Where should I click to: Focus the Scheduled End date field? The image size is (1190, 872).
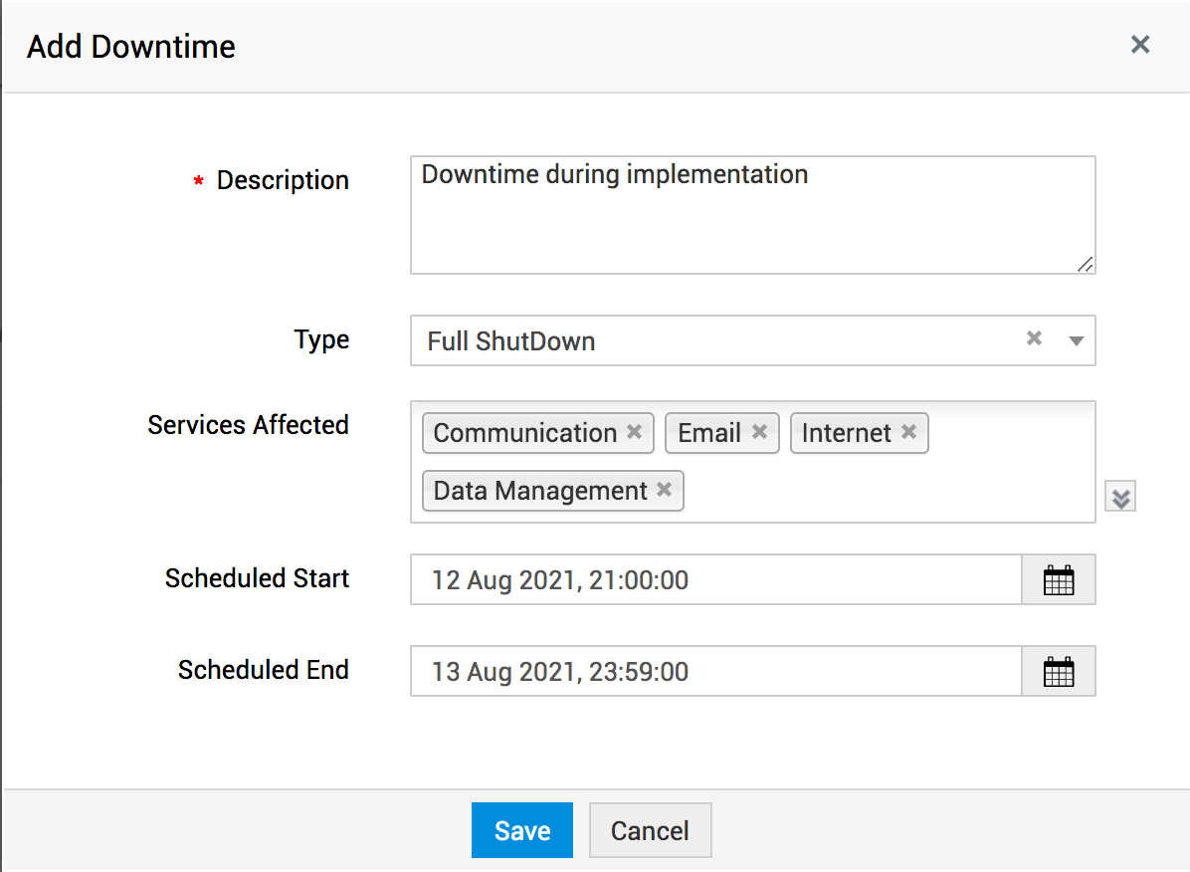[x=716, y=672]
